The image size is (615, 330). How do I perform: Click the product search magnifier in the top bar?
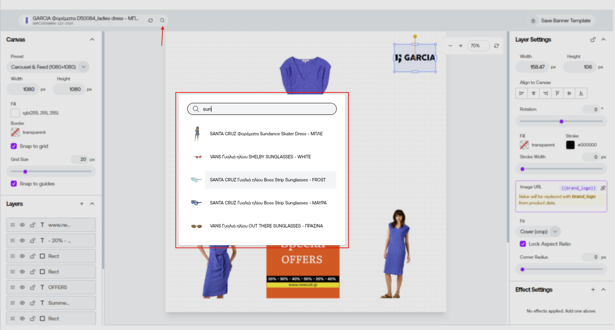point(162,20)
